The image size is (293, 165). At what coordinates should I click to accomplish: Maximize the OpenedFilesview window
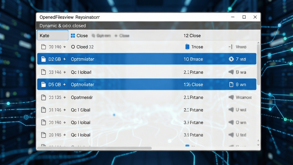244,17
